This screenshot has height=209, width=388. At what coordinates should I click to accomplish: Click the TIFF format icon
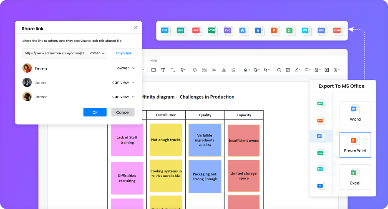point(165,31)
